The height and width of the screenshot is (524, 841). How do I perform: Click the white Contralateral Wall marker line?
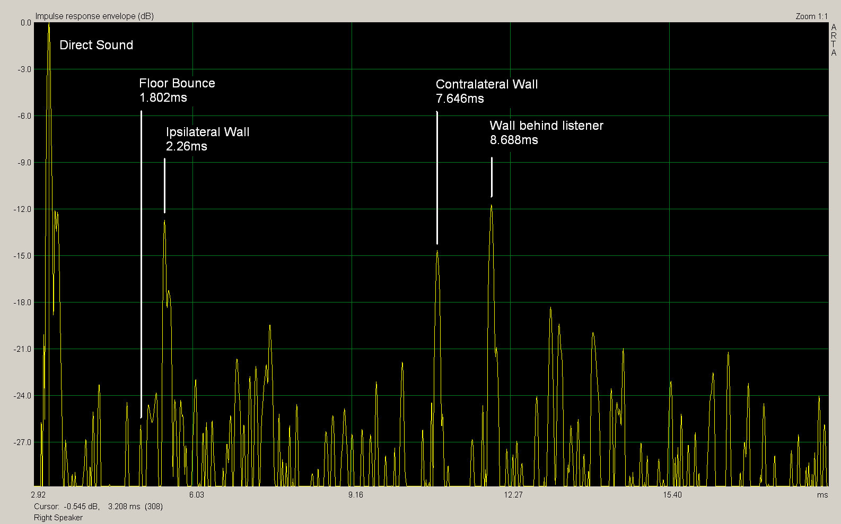tap(437, 177)
